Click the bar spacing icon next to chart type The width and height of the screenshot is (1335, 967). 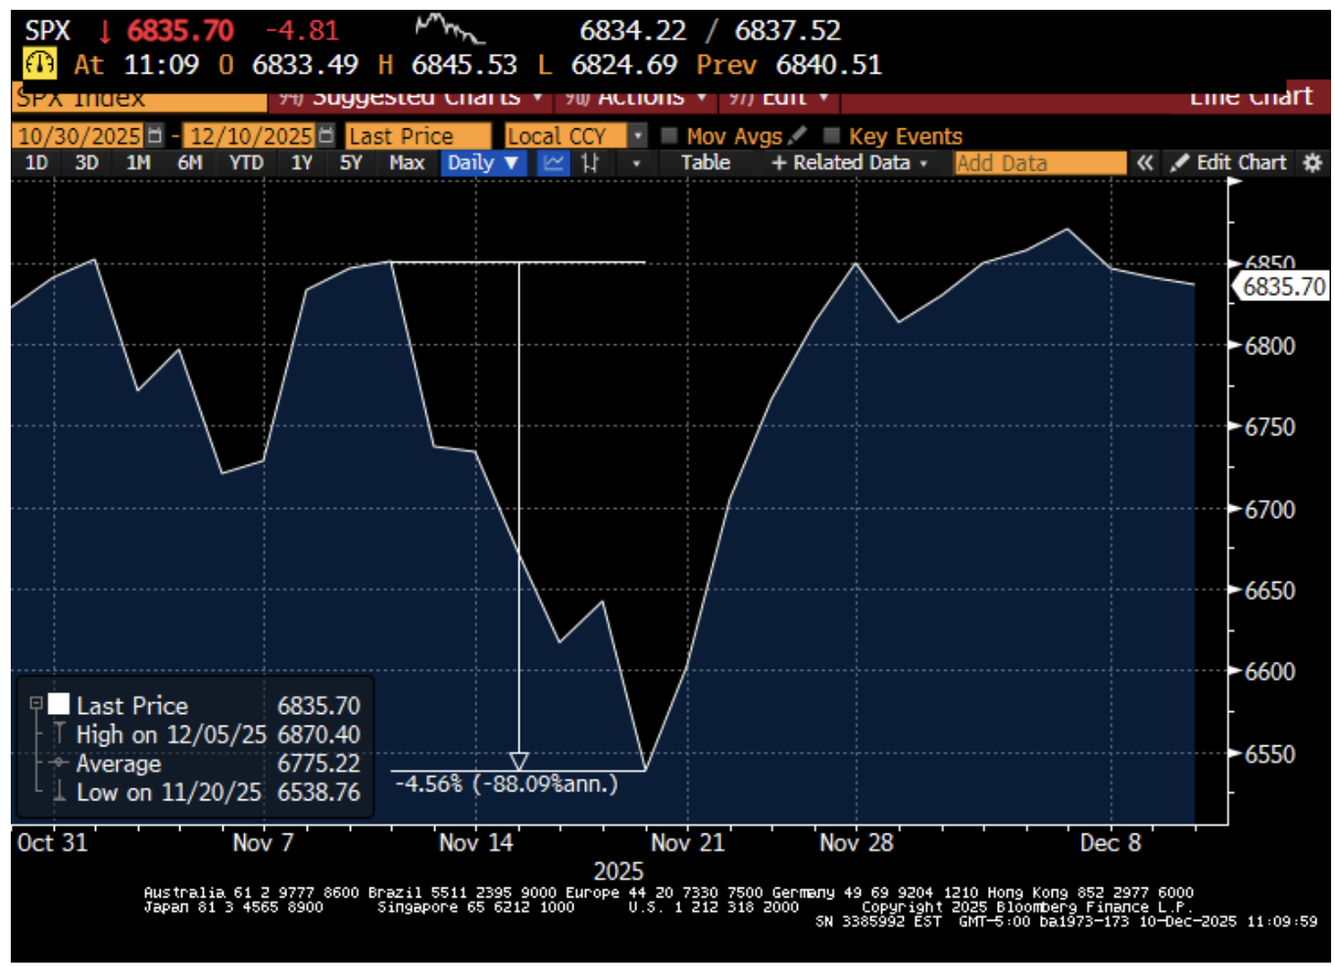pyautogui.click(x=588, y=163)
